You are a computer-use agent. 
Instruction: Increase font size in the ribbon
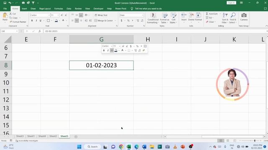pyautogui.click(x=62, y=15)
